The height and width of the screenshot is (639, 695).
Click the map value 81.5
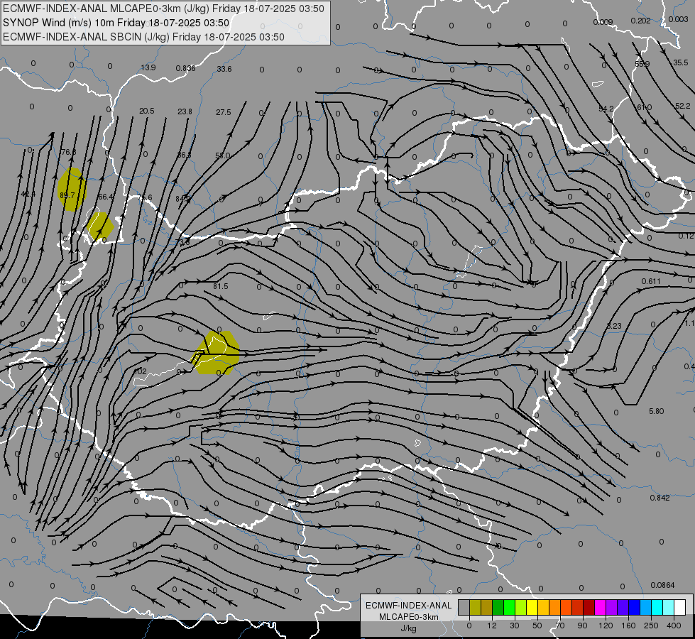(x=221, y=286)
